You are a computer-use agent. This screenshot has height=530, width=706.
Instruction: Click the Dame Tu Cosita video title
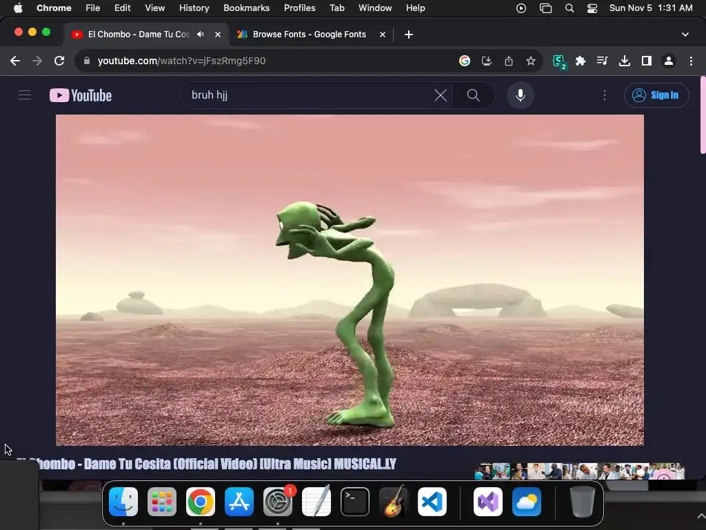point(206,464)
